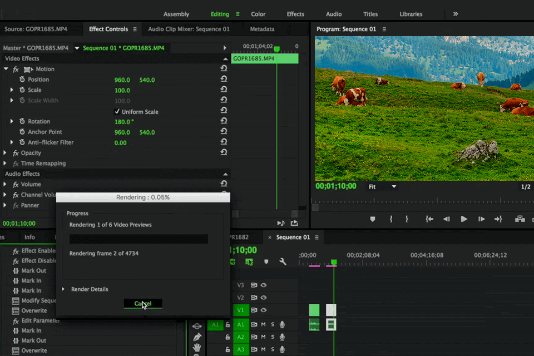Mute the A1 audio track
This screenshot has height=356, width=534.
[264, 324]
